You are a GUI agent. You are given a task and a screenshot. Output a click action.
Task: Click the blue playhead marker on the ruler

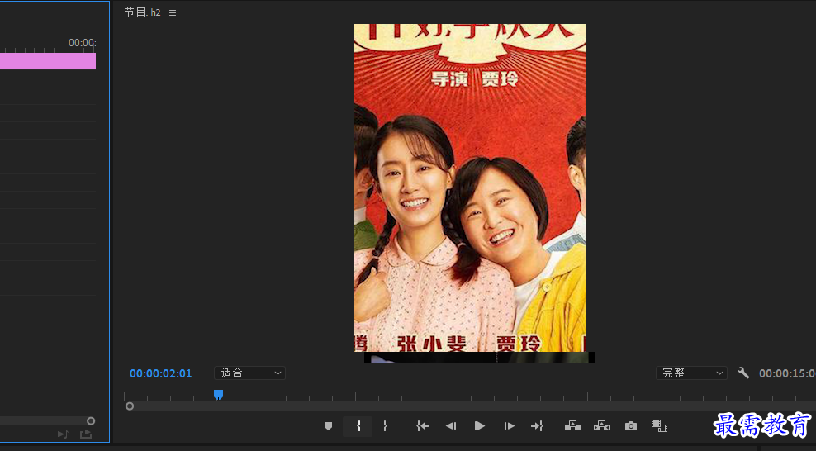click(219, 395)
